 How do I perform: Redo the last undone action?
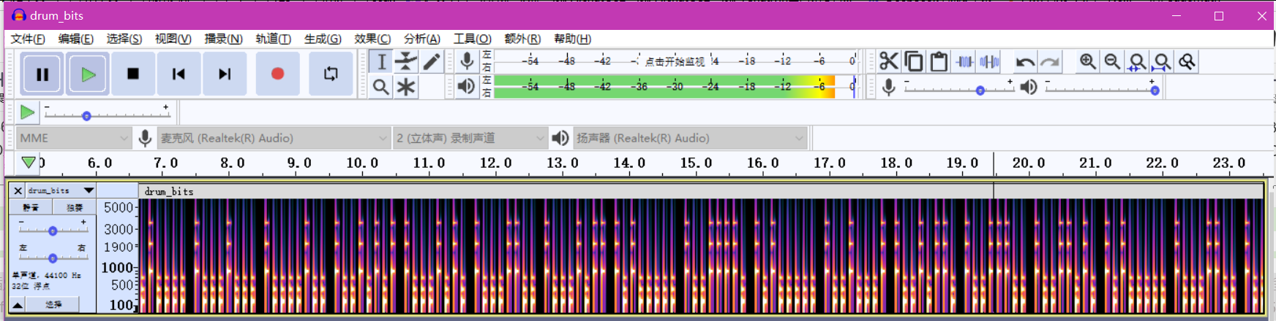tap(1050, 61)
